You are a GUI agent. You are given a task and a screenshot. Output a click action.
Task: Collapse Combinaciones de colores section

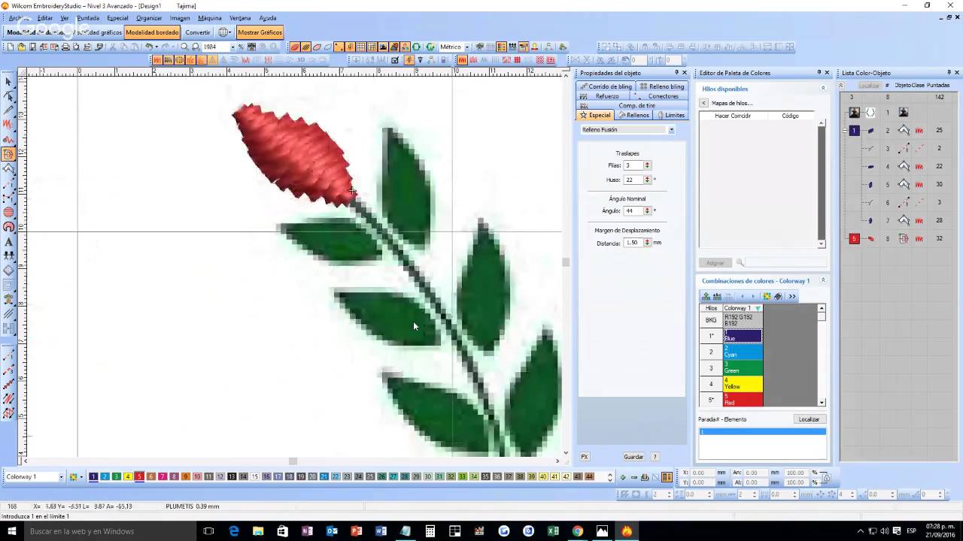pyautogui.click(x=822, y=281)
